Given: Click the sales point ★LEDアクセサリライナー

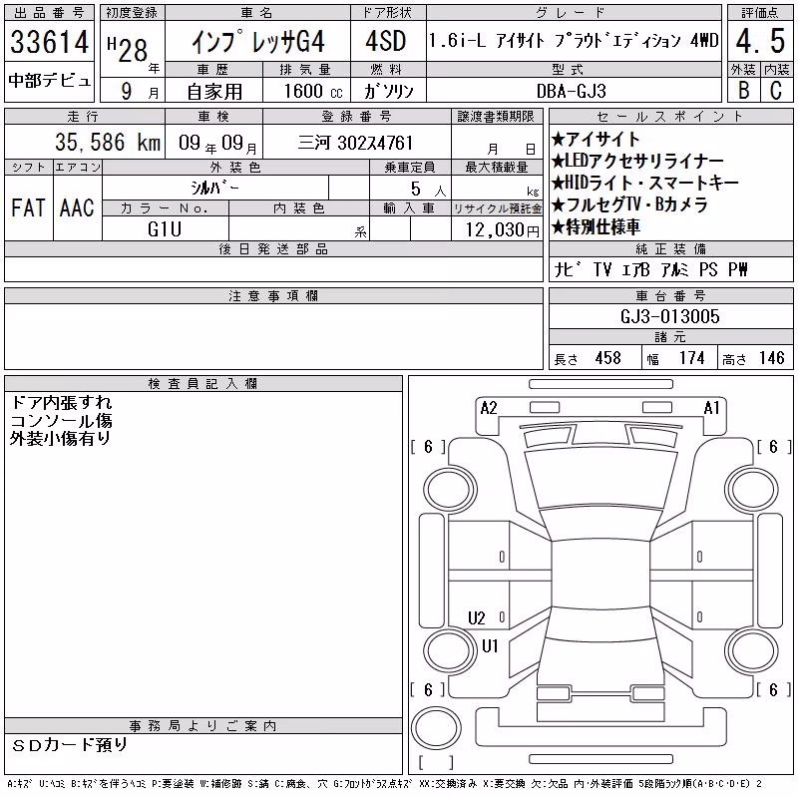Looking at the screenshot, I should [637, 161].
